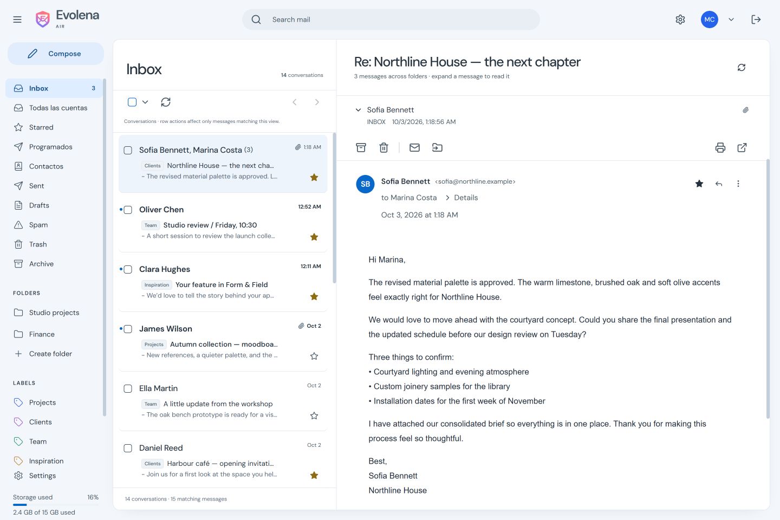Click the attachment paperclip in message header
Image resolution: width=780 pixels, height=520 pixels.
746,110
